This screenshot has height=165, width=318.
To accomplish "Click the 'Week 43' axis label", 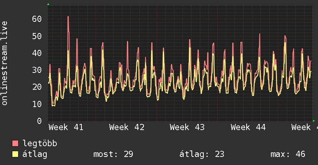I will (x=187, y=127).
